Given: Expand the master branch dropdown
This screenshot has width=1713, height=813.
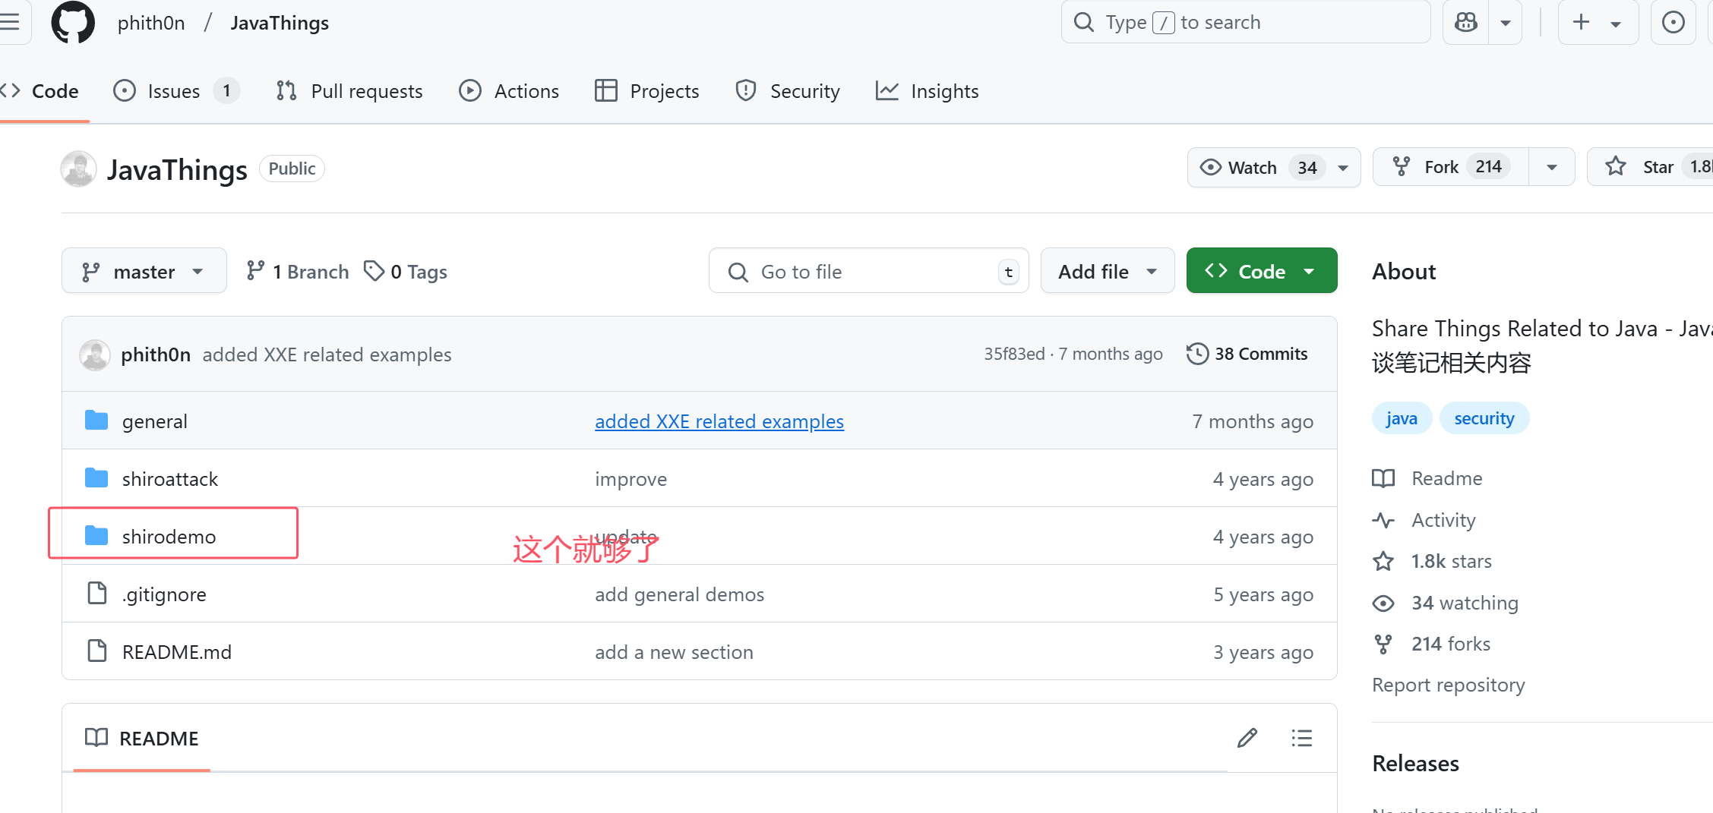Looking at the screenshot, I should (x=144, y=271).
